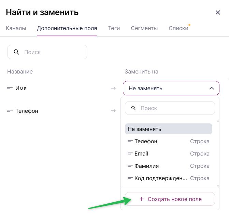Image resolution: width=229 pixels, height=215 pixels.
Task: Click the Телефон field name in left column
Action: coord(27,111)
